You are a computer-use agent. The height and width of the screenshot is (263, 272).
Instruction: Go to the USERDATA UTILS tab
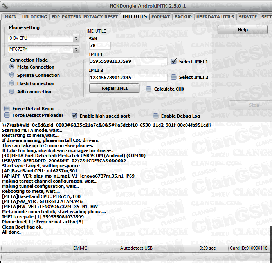tap(215, 17)
